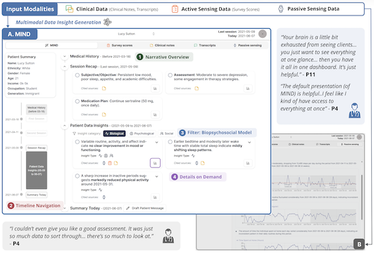Open the yellow note source on the Earlier bedtime card
The width and height of the screenshot is (374, 253).
tap(203, 163)
